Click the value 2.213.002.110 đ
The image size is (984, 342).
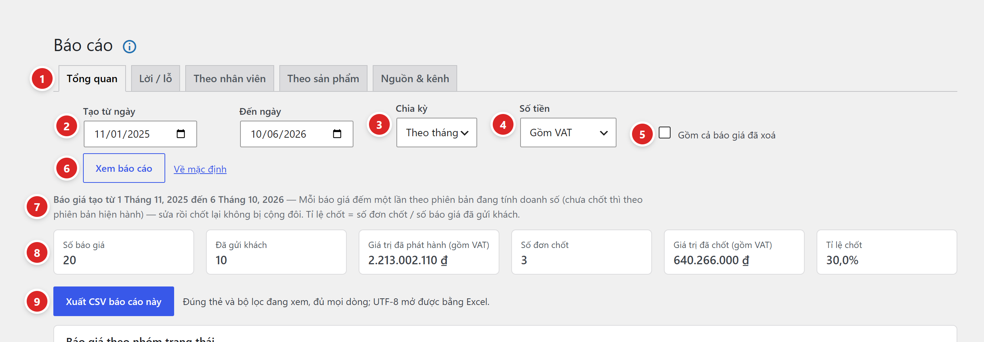click(408, 260)
